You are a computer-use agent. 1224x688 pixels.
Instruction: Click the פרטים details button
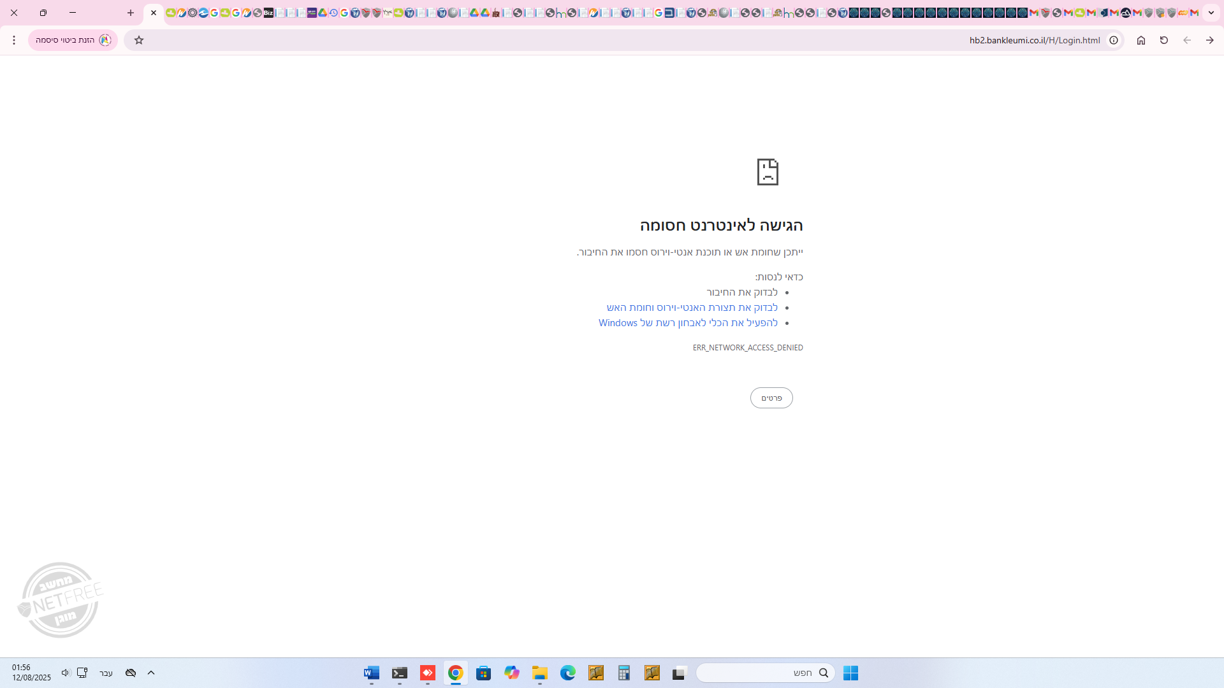pos(771,398)
